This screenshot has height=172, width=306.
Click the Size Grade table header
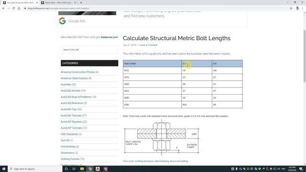coord(152,64)
